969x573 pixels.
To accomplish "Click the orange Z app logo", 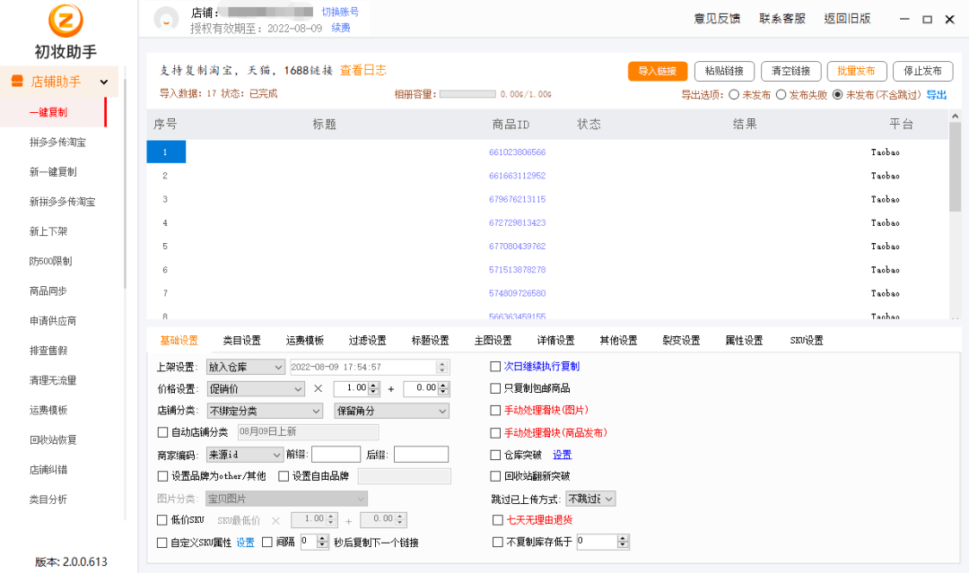I will coord(65,20).
